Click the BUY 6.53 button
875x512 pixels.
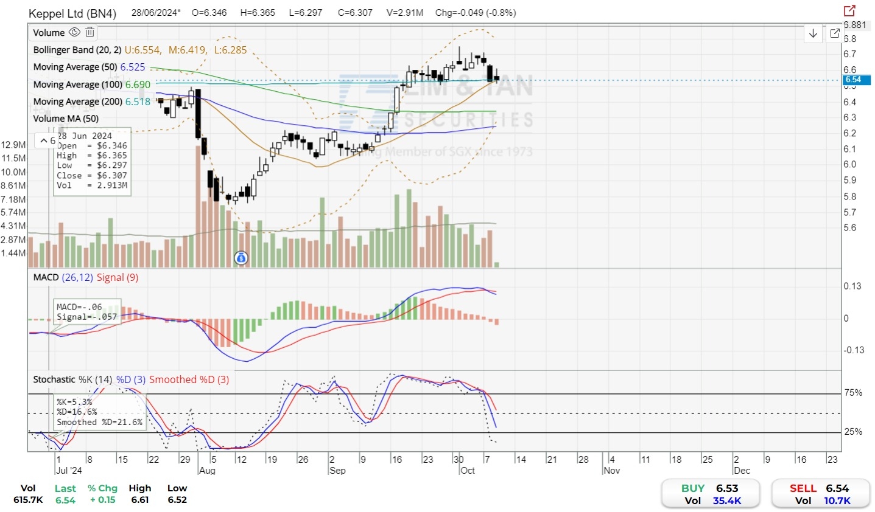pos(711,494)
